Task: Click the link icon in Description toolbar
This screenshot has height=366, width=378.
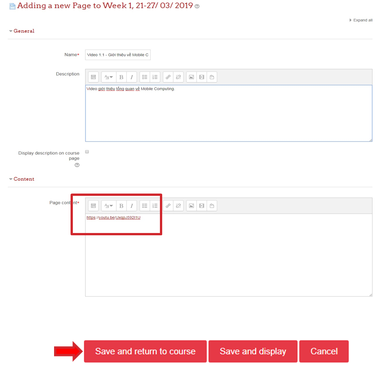Action: pyautogui.click(x=168, y=77)
